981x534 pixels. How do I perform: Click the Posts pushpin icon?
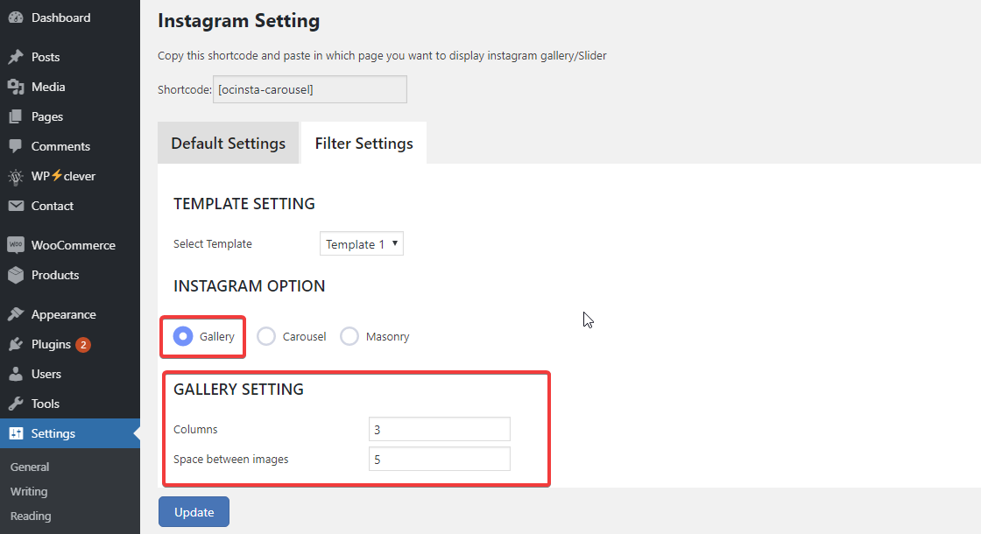pyautogui.click(x=16, y=57)
